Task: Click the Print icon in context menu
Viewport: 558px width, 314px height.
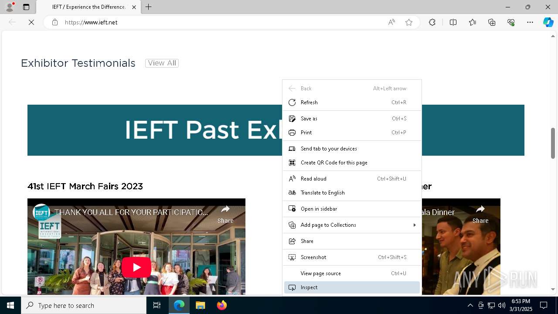Action: click(x=292, y=133)
